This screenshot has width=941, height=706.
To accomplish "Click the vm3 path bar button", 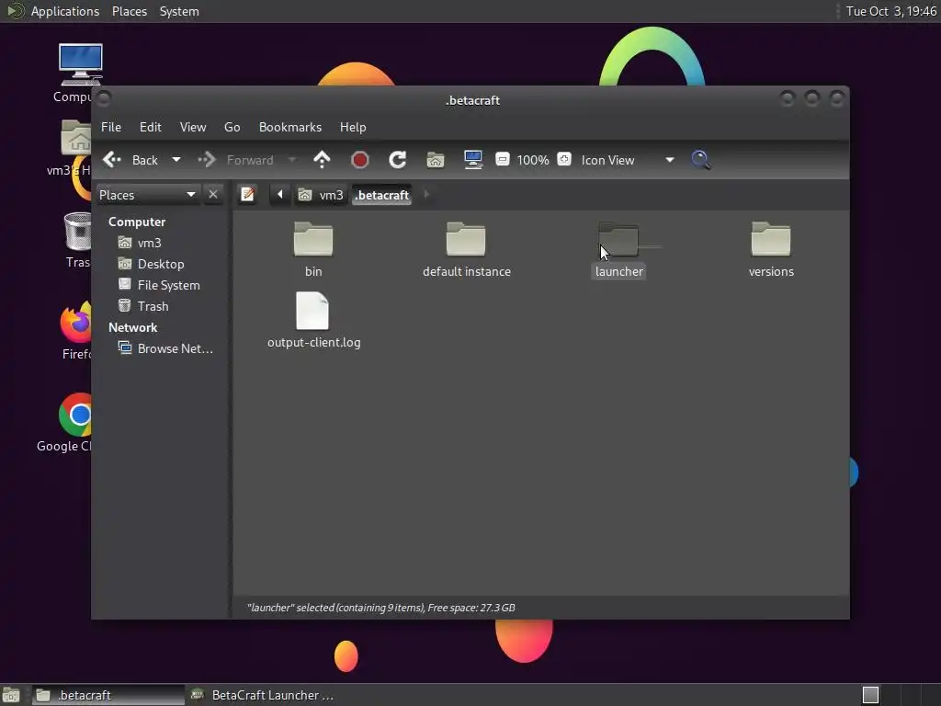I will [321, 195].
